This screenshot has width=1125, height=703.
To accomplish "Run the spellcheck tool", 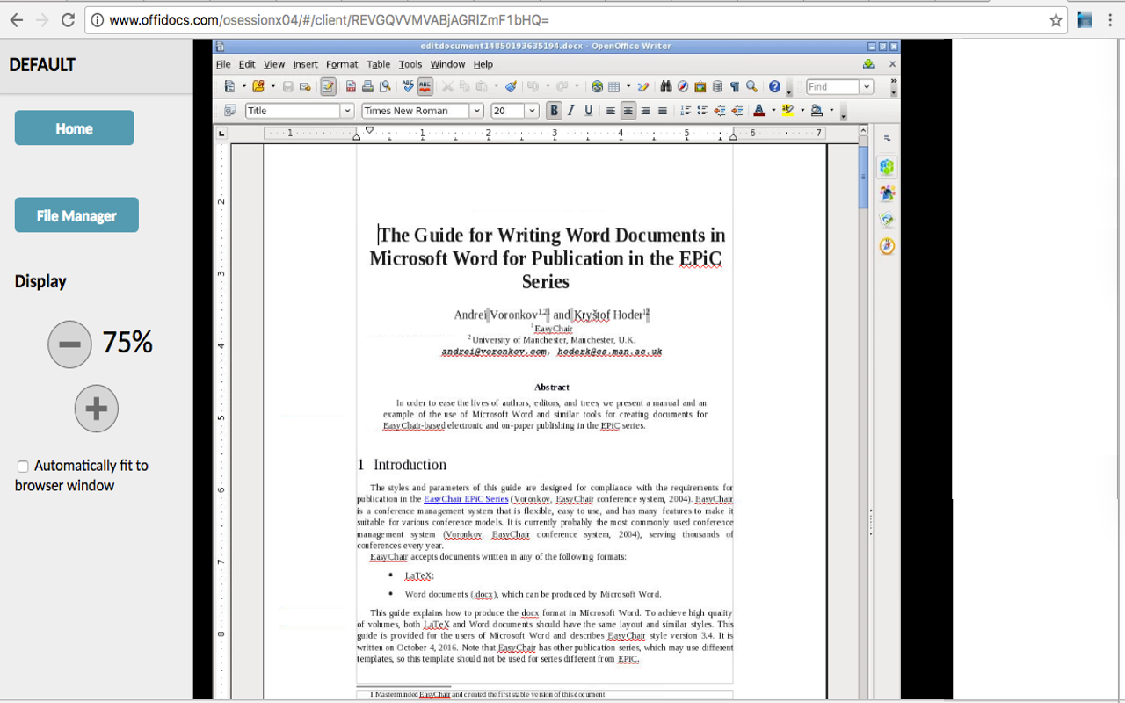I will click(x=407, y=86).
